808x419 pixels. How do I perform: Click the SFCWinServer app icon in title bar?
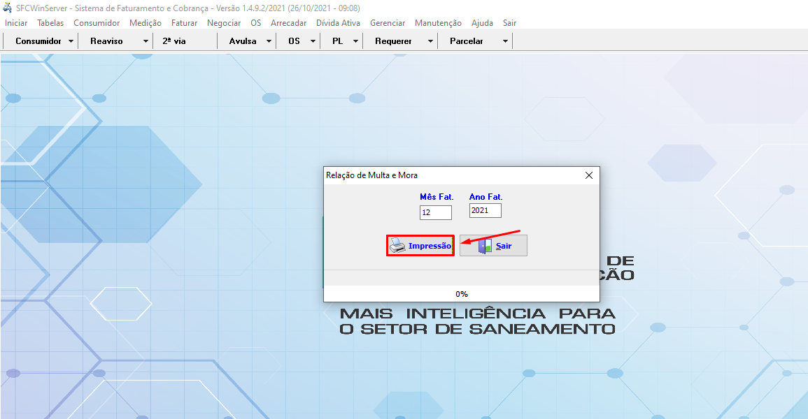(8, 8)
